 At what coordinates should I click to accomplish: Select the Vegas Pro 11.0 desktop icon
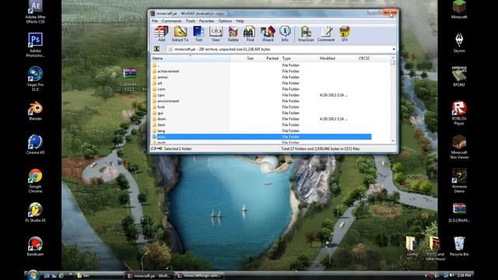point(35,79)
